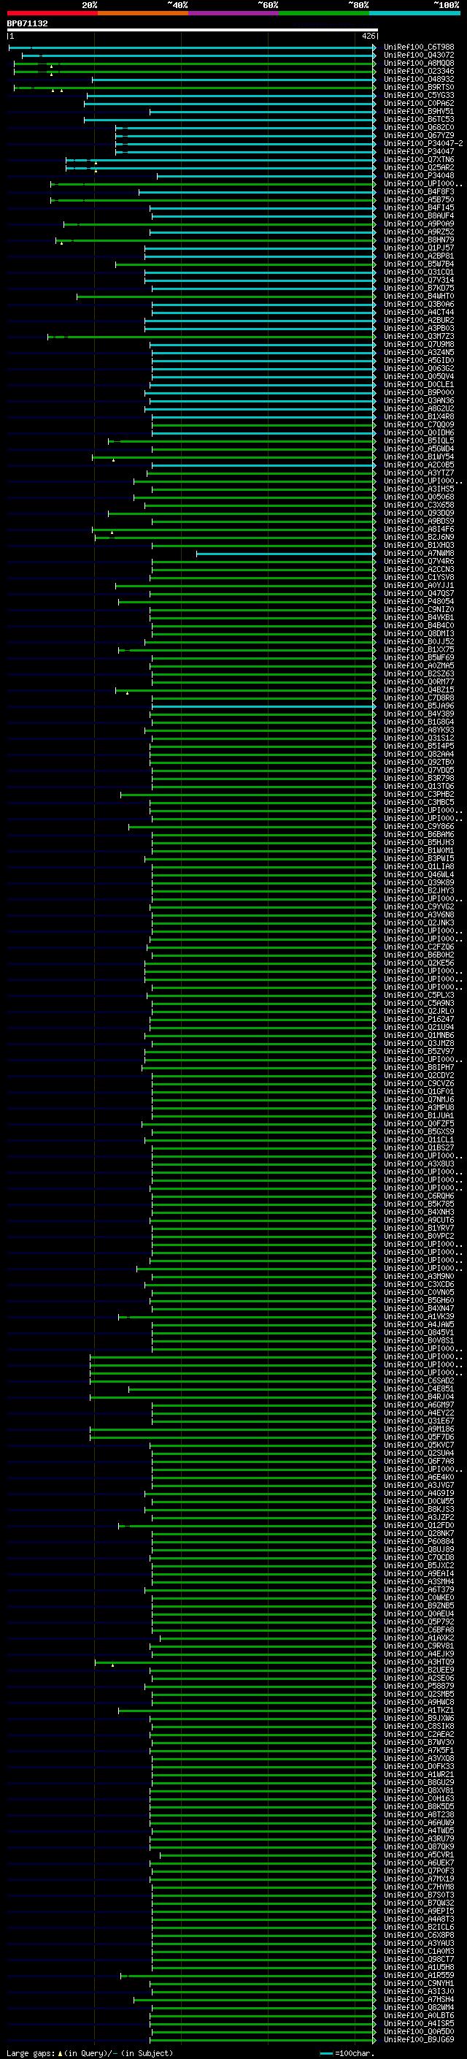
Task: Click the UniRef100_P48054 label
Action: 419,602
